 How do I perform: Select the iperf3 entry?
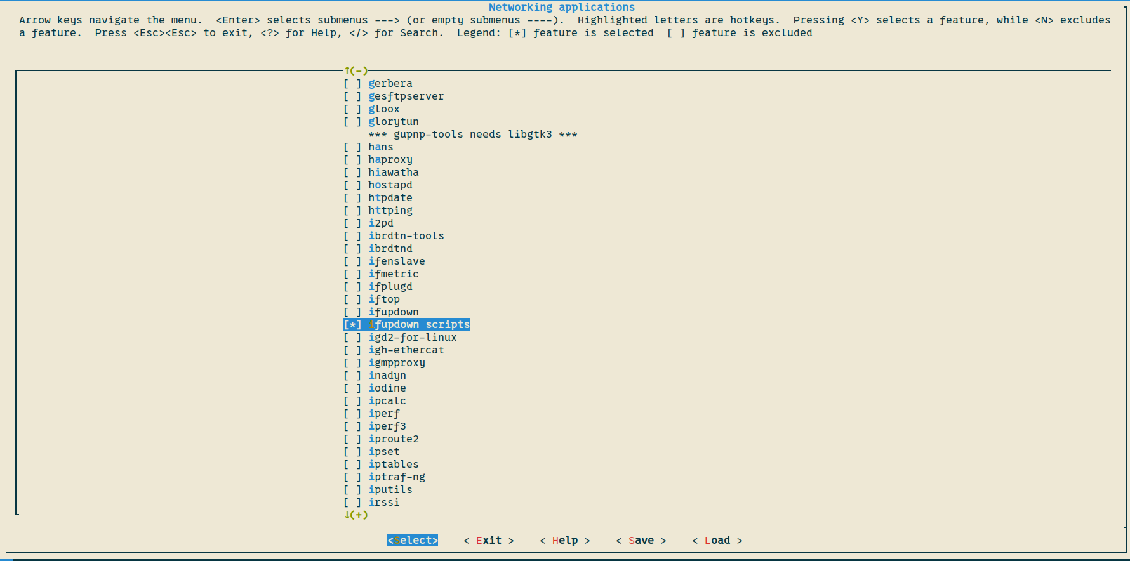click(x=387, y=426)
